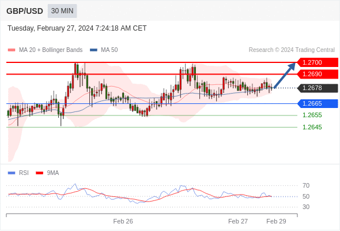Click the Feb 27 date axis label
340x231 pixels.
[238, 221]
